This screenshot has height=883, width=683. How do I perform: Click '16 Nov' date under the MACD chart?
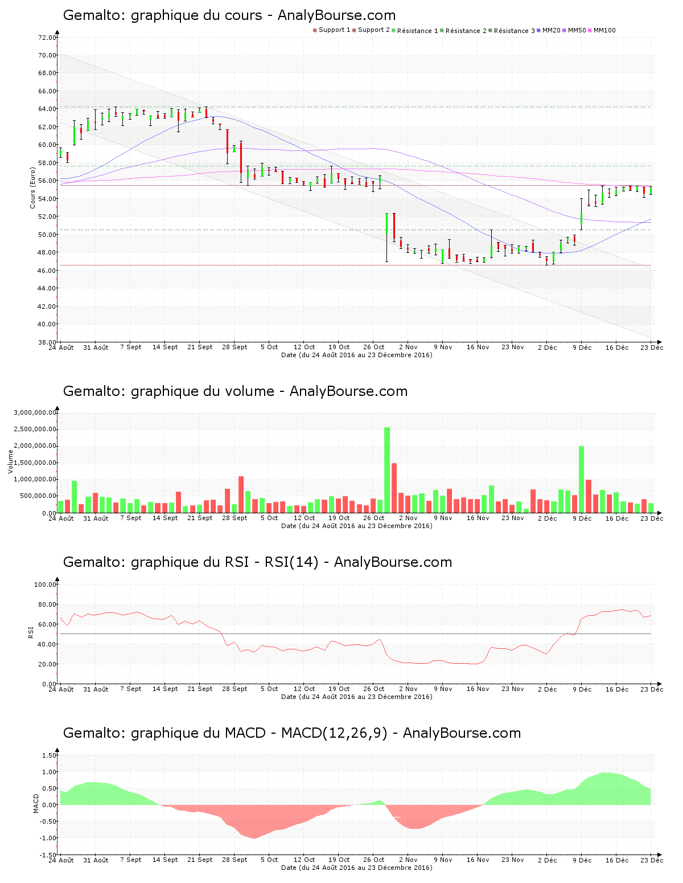click(478, 860)
